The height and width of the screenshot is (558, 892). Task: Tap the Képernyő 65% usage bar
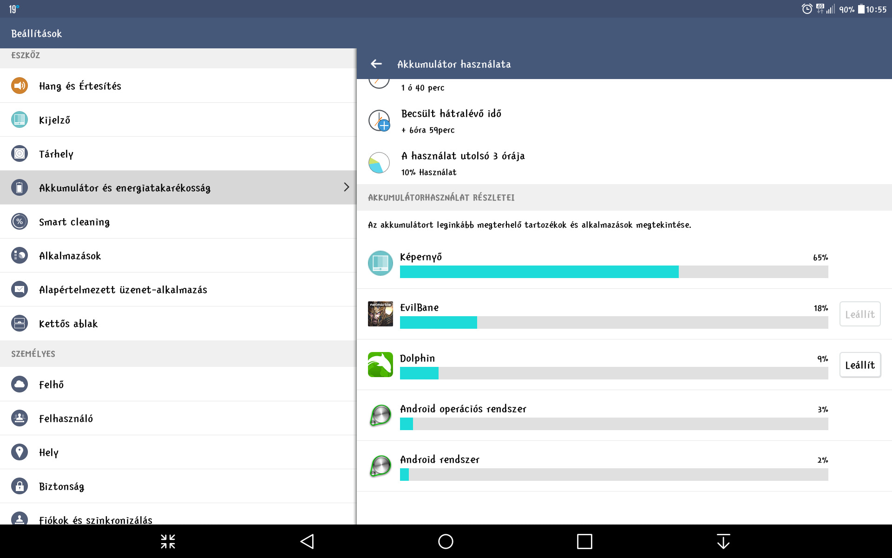tap(614, 272)
